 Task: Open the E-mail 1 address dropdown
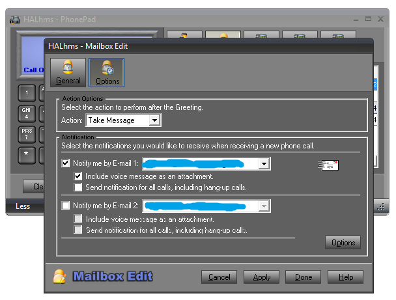point(263,165)
